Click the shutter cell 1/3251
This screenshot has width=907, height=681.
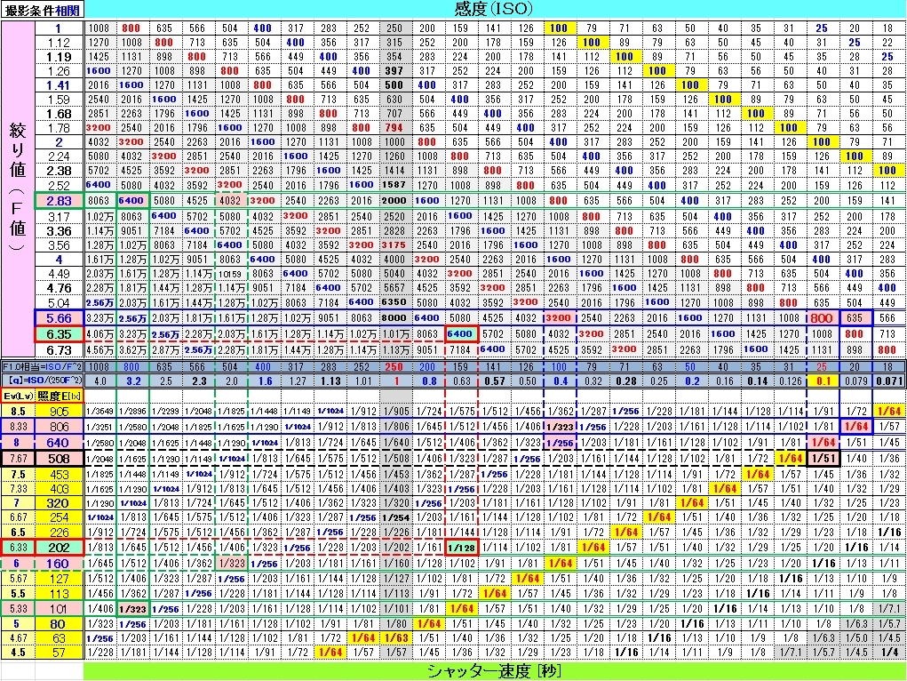[100, 428]
